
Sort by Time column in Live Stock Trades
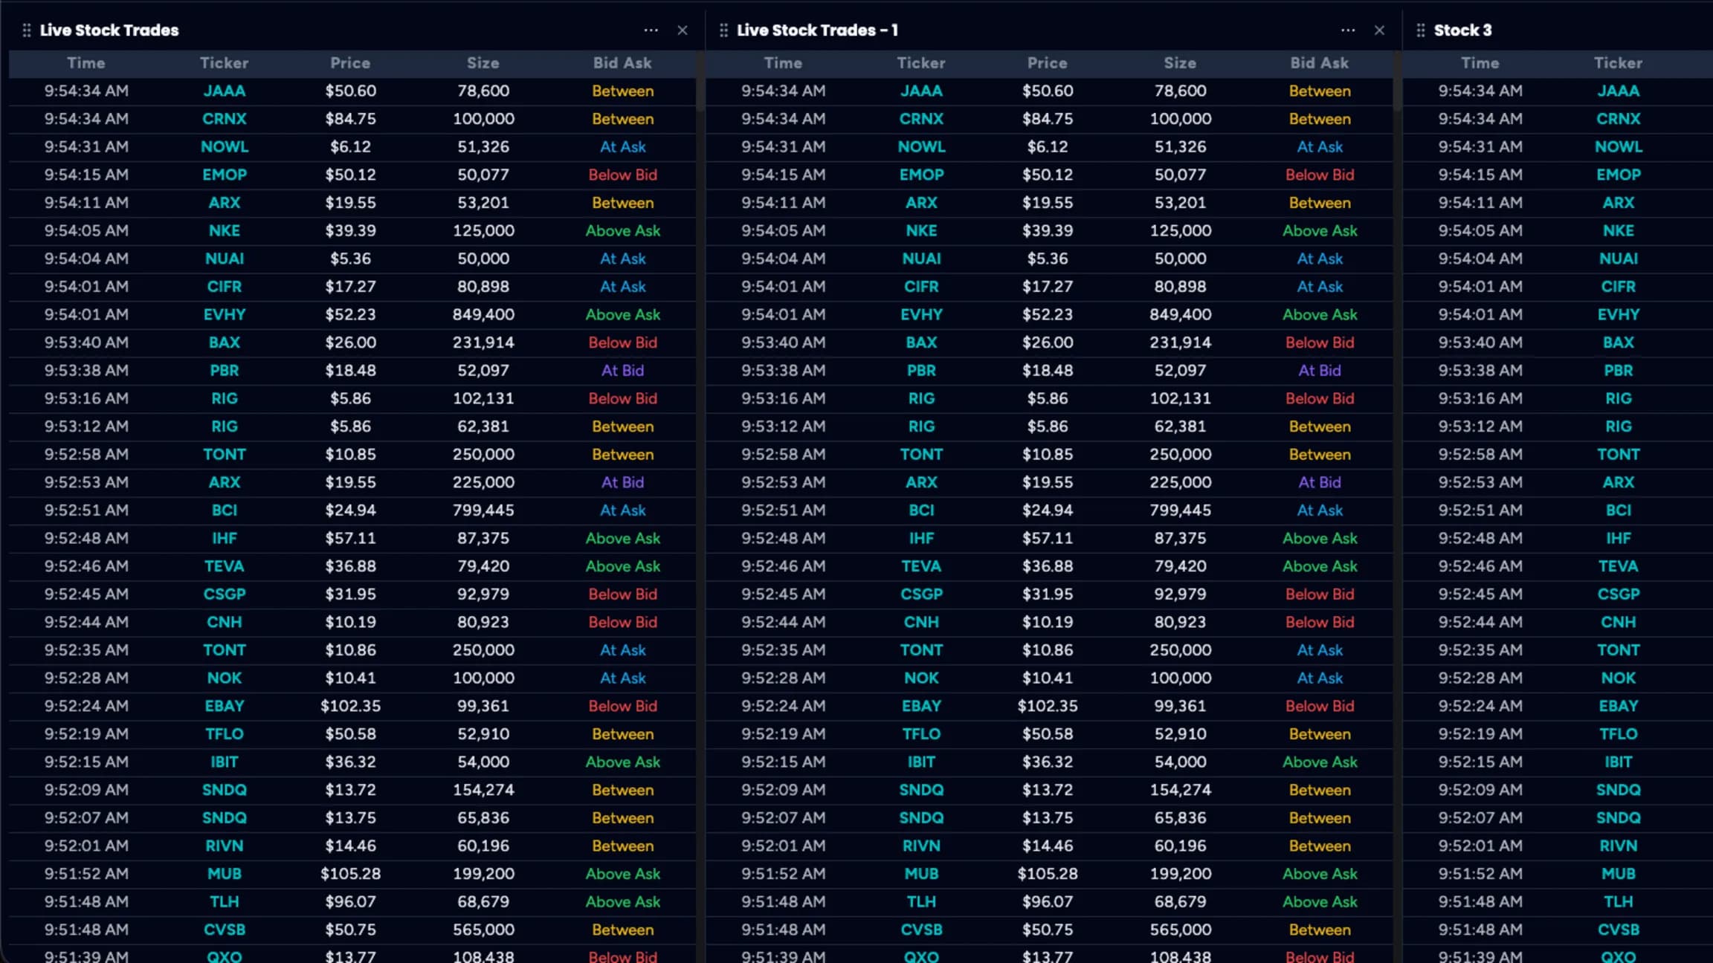pos(86,63)
